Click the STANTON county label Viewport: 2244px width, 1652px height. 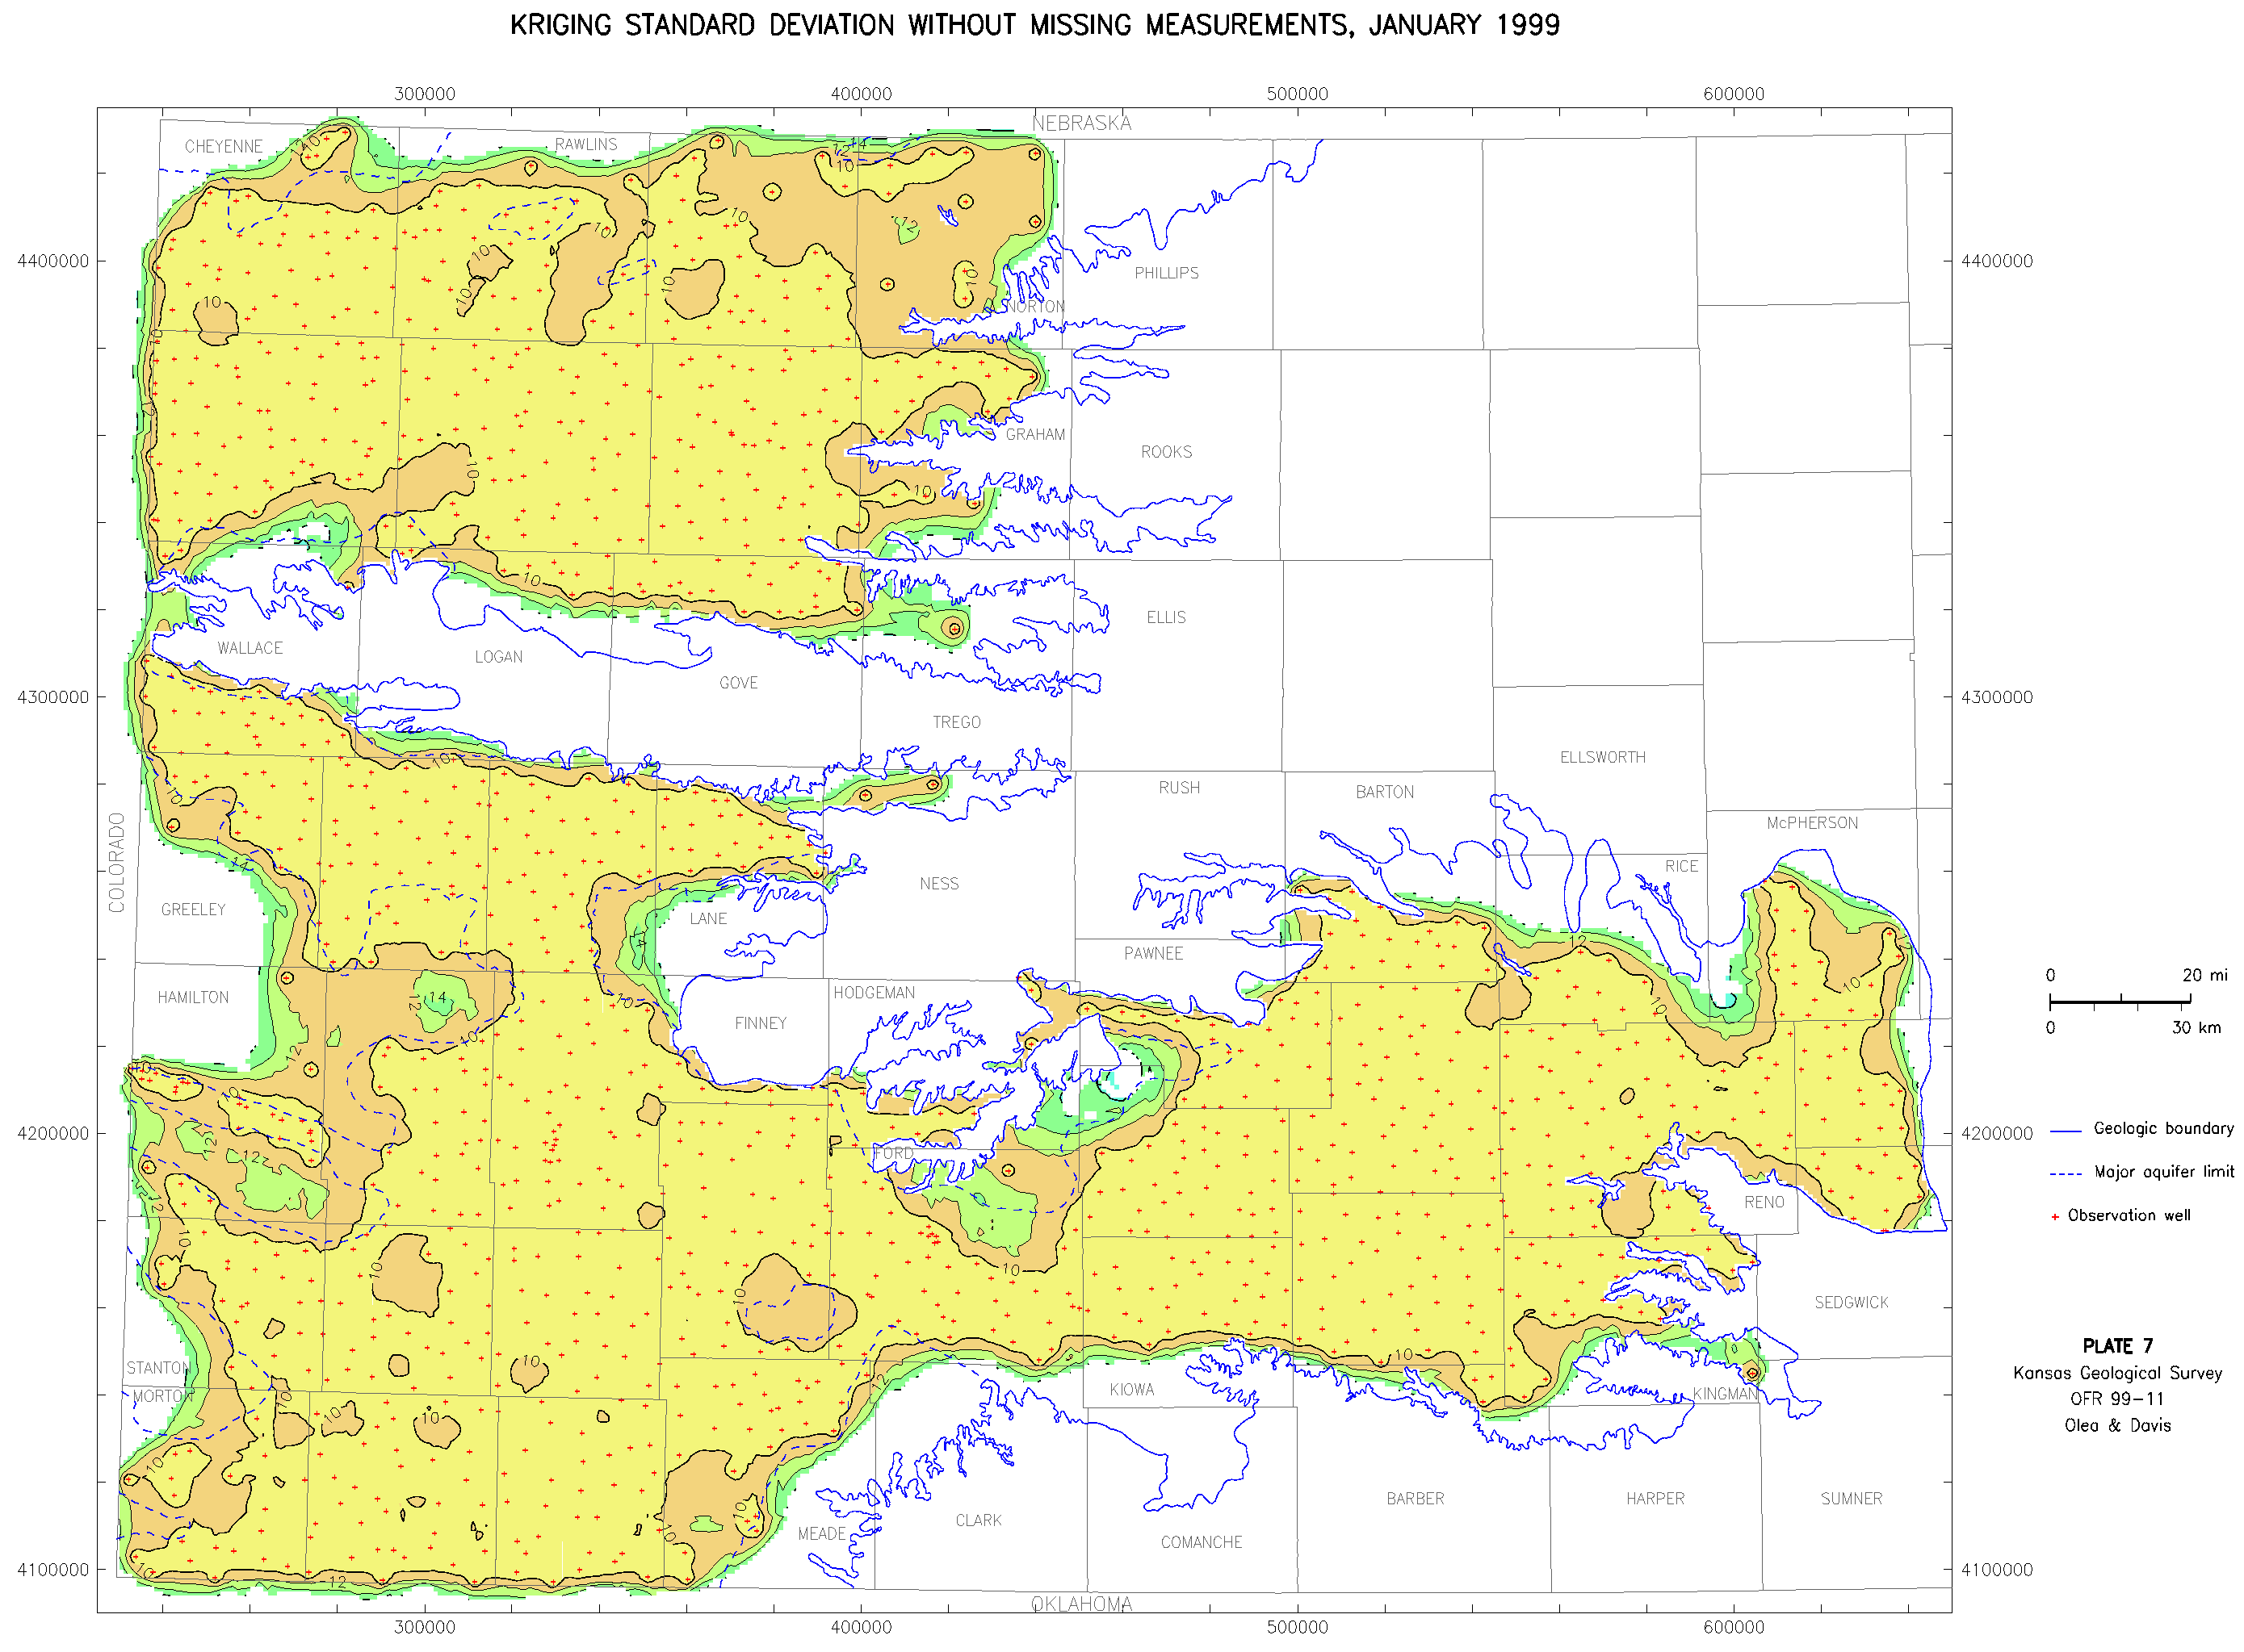[x=158, y=1368]
